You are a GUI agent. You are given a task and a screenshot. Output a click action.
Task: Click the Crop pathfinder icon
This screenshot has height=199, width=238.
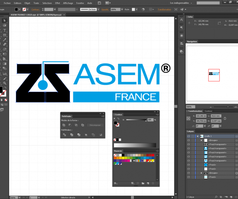tap(86, 135)
